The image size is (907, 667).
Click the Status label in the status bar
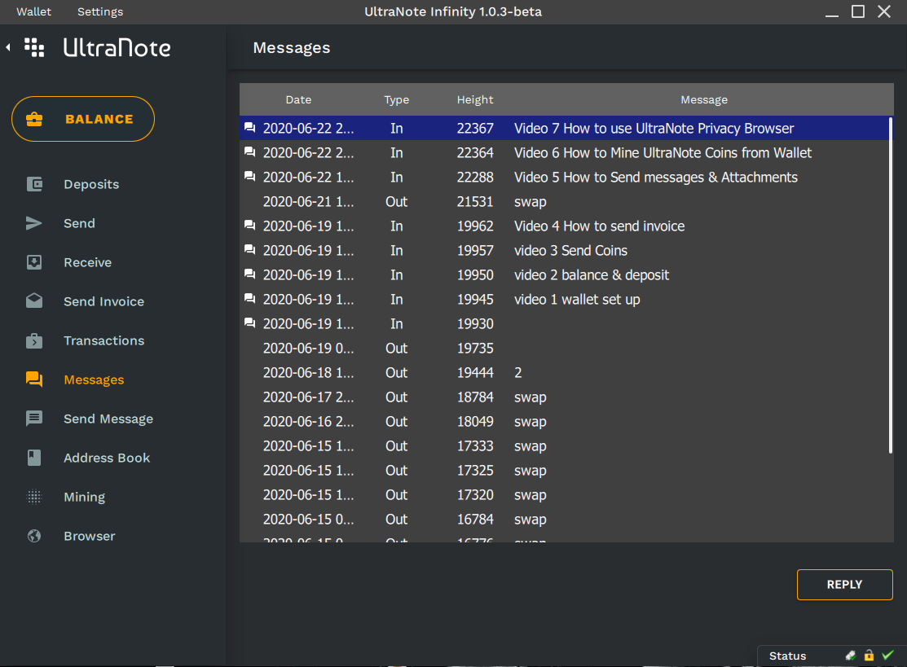click(x=787, y=656)
